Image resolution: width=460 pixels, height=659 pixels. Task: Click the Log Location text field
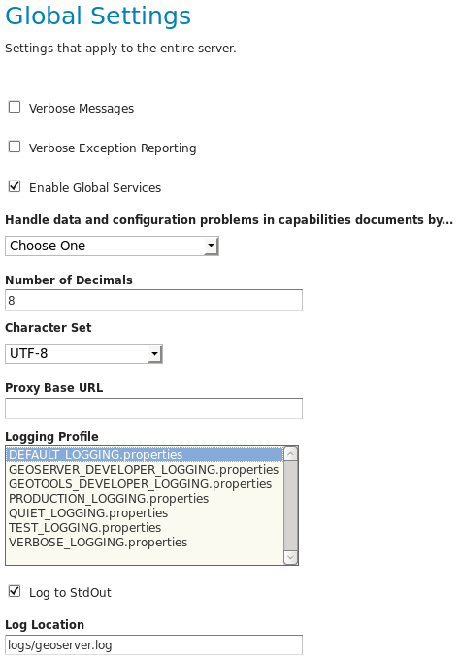click(x=153, y=645)
